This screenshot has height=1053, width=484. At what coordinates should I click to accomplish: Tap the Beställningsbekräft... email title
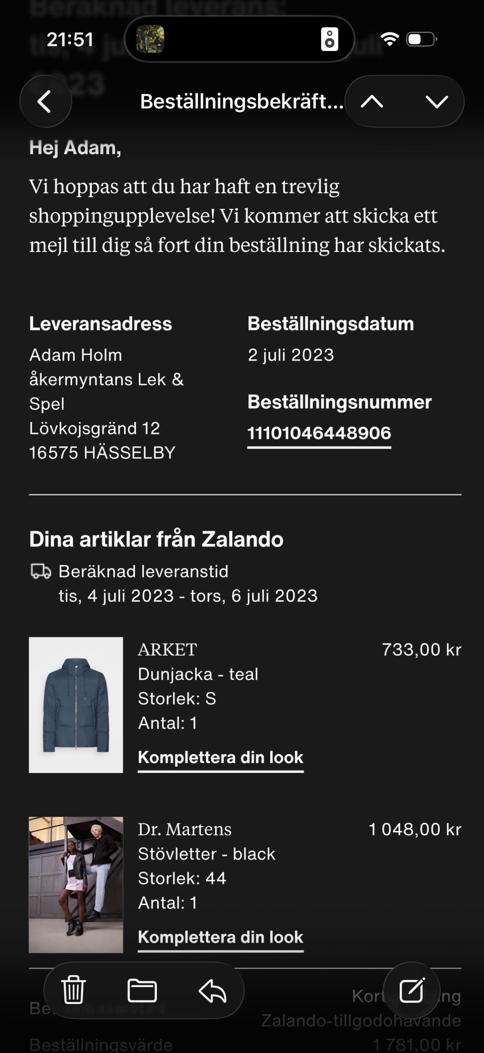pyautogui.click(x=241, y=101)
